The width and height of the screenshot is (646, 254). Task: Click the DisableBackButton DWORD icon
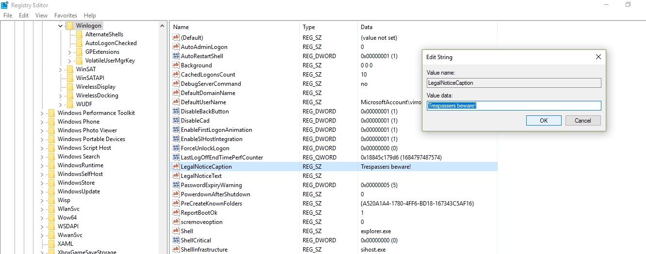point(176,111)
